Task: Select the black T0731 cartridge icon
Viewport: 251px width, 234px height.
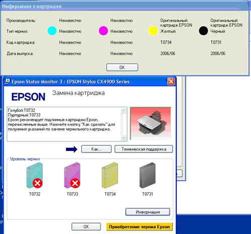Action: pyautogui.click(x=148, y=175)
